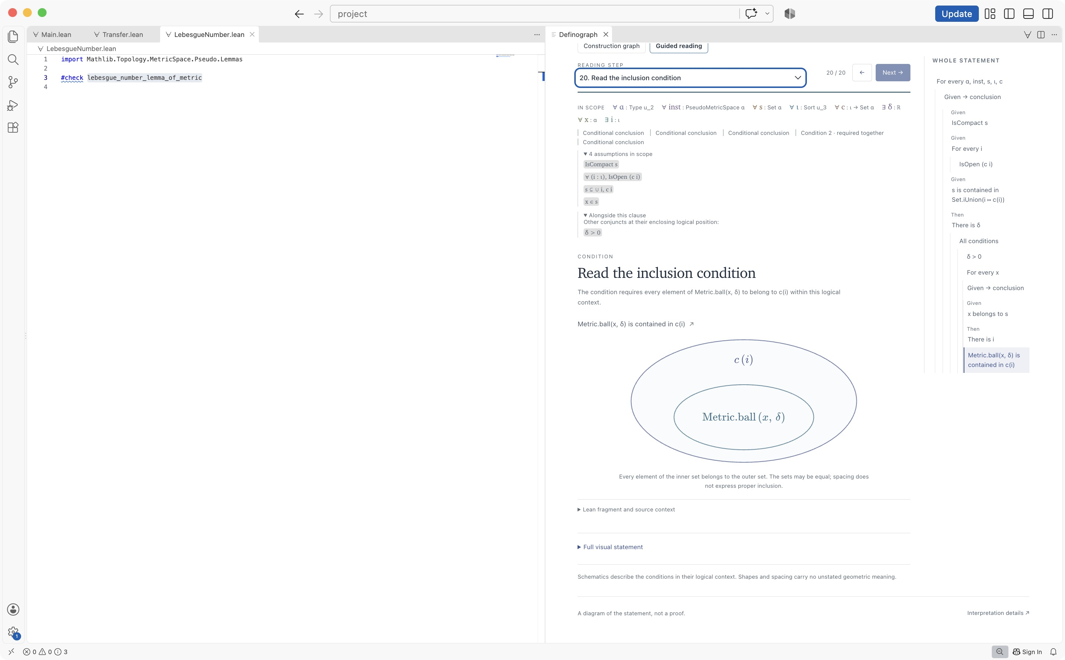
Task: Select the Construction graph tab
Action: (x=612, y=46)
